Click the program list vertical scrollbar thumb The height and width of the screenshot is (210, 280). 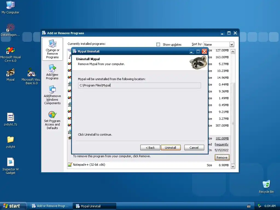tap(233, 123)
